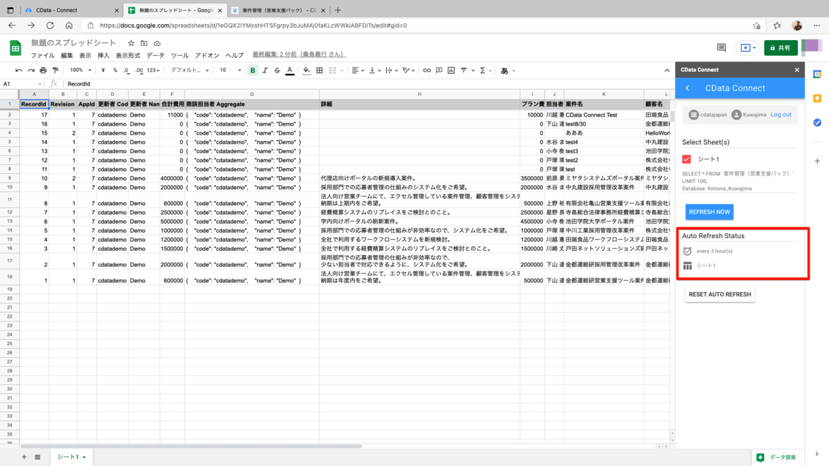The image size is (829, 466).
Task: Open Google Calendar side panel icon
Action: point(817,75)
